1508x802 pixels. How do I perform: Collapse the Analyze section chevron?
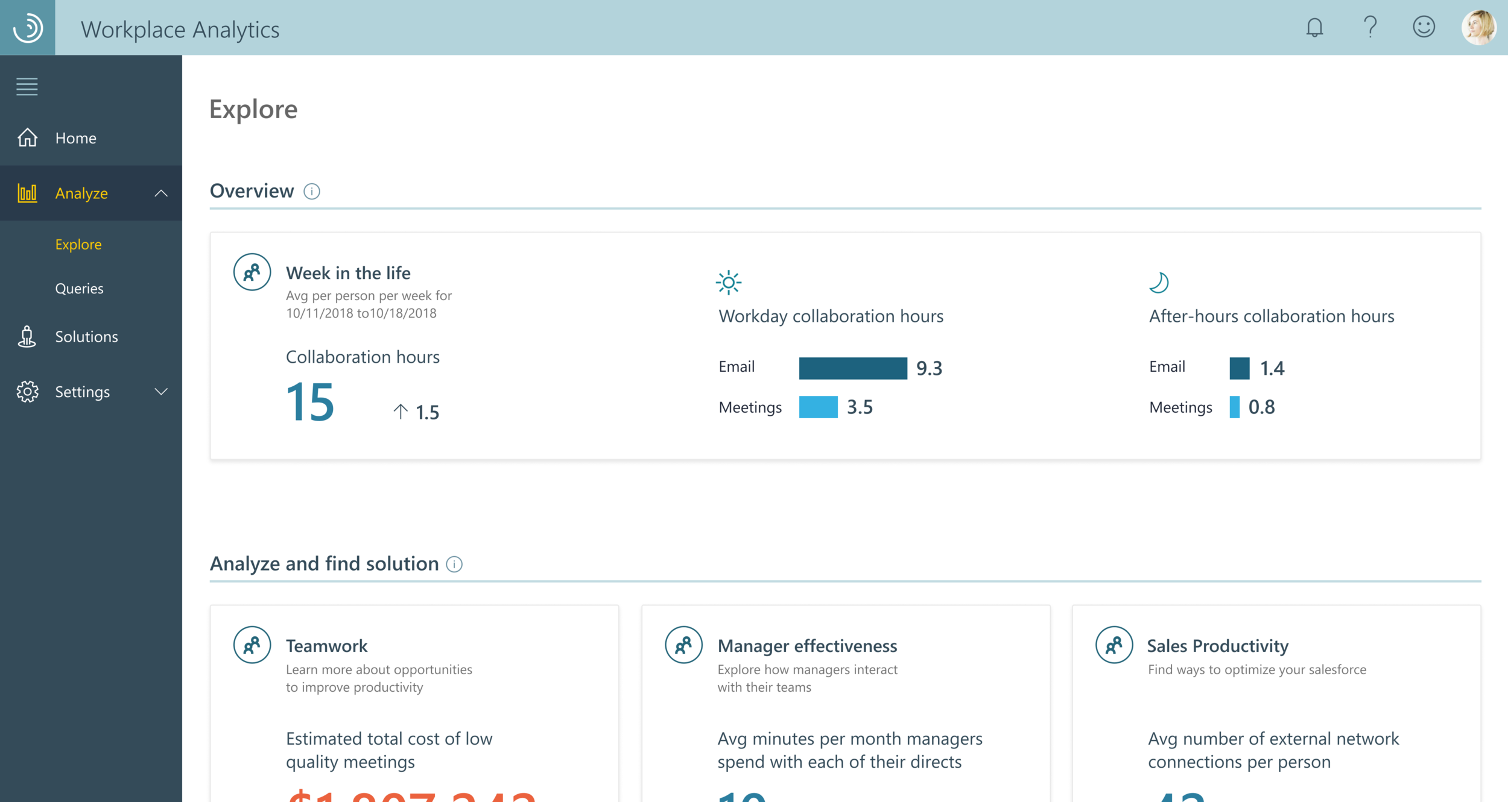(x=161, y=193)
